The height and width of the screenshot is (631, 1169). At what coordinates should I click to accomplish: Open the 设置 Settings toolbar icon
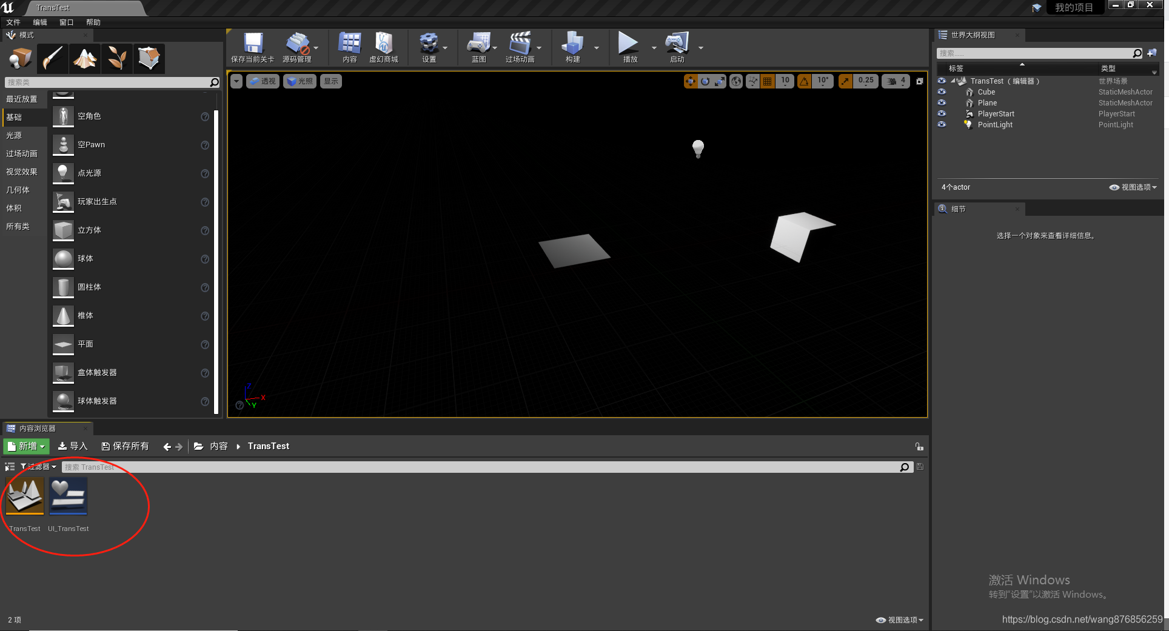[429, 43]
